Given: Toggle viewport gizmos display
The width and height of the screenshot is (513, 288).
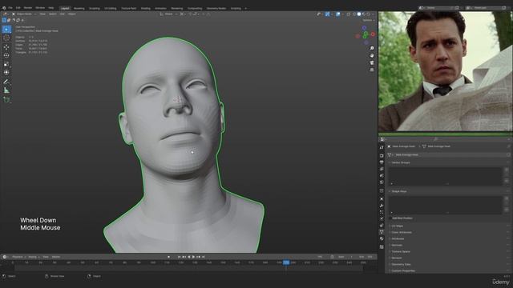Looking at the screenshot, I should 328,14.
